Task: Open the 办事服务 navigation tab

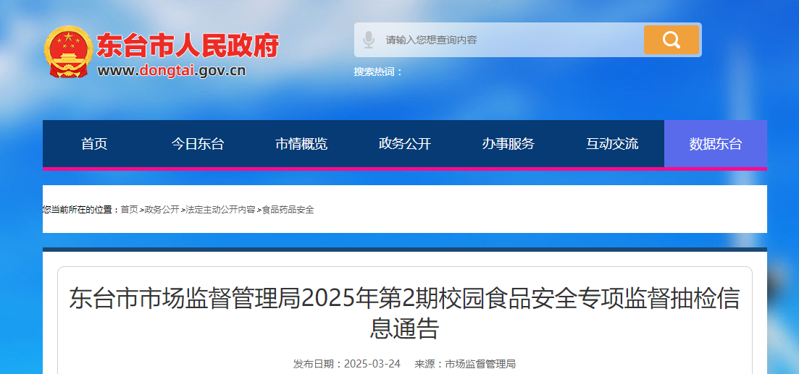Action: coord(509,144)
